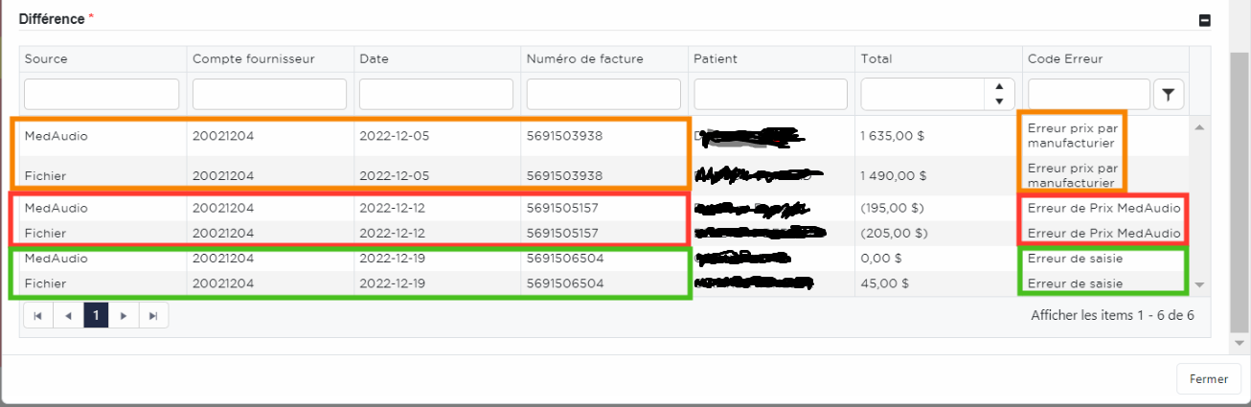The image size is (1251, 407).
Task: Focus the Code Erreur filter input
Action: 1088,94
